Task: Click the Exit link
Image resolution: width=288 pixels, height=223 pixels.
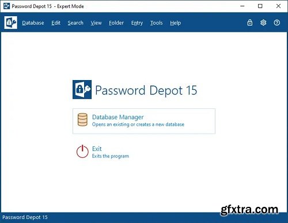Action: 97,149
